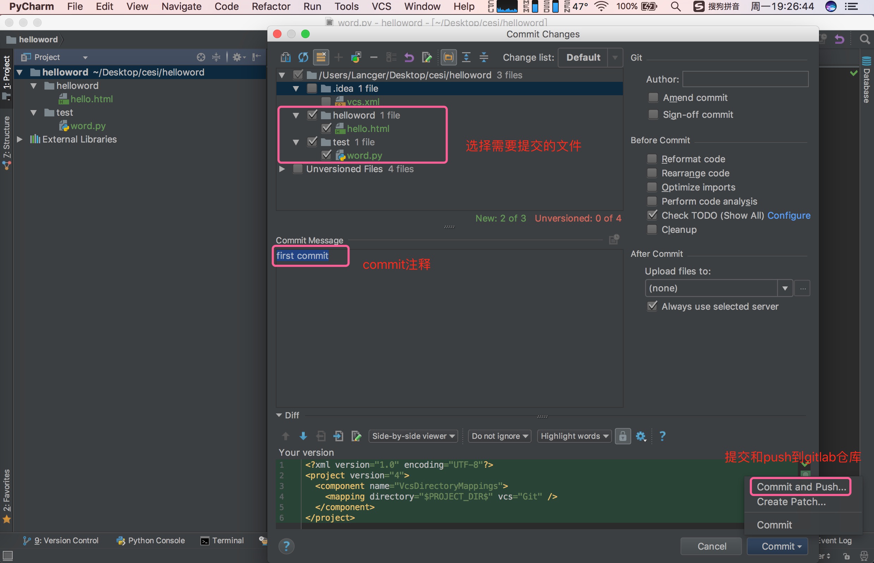
Task: Click the Cancel button
Action: [x=711, y=546]
